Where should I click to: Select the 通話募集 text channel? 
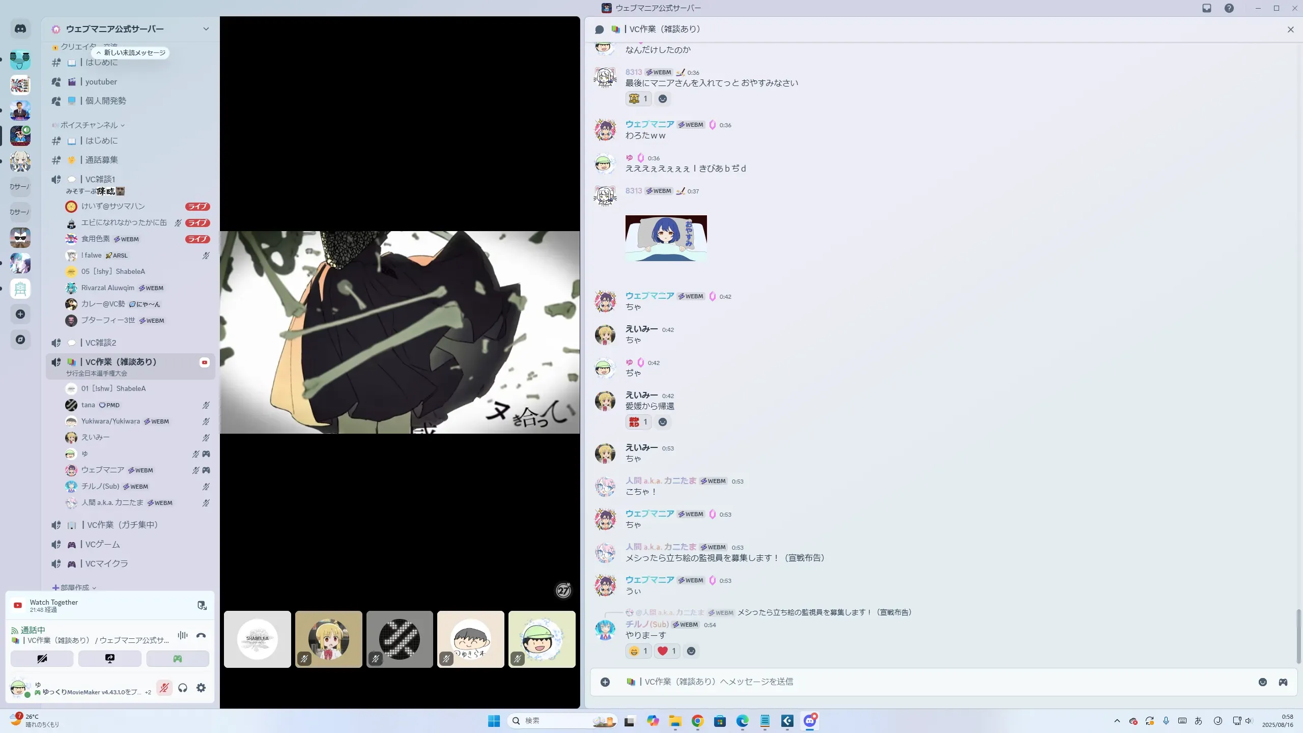101,160
